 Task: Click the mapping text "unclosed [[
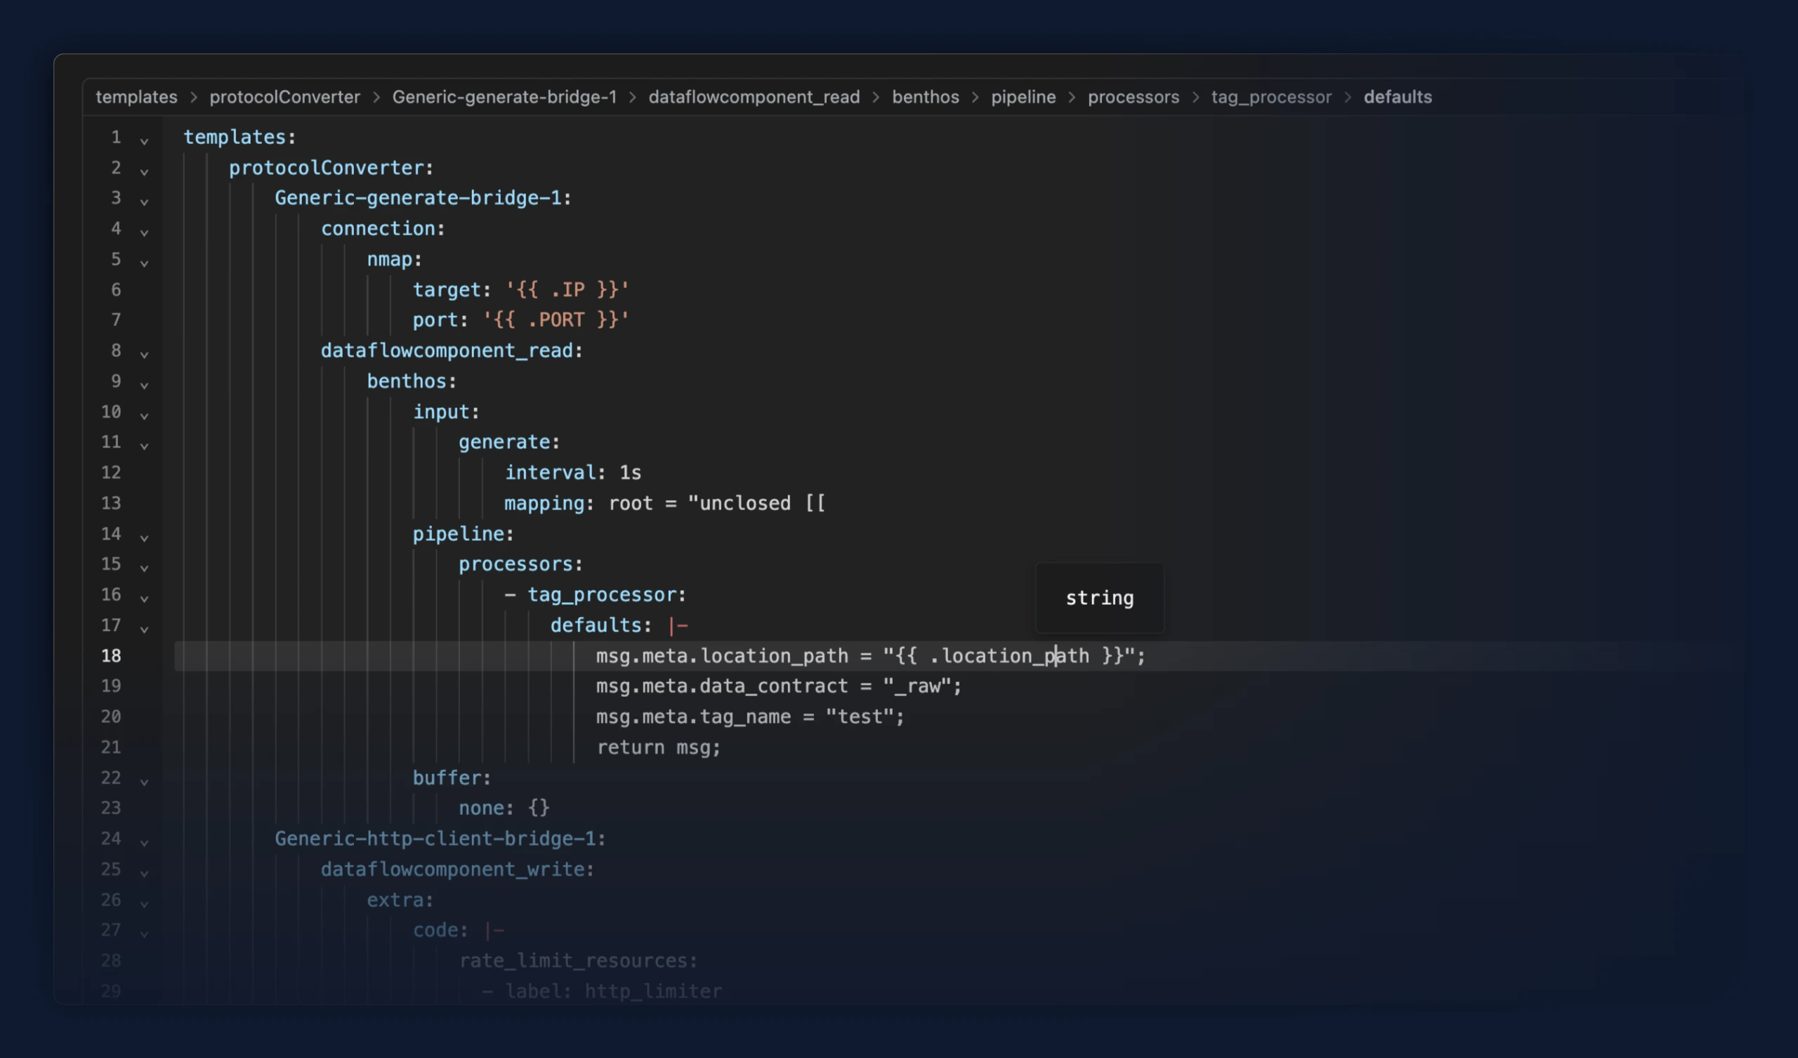pos(756,503)
